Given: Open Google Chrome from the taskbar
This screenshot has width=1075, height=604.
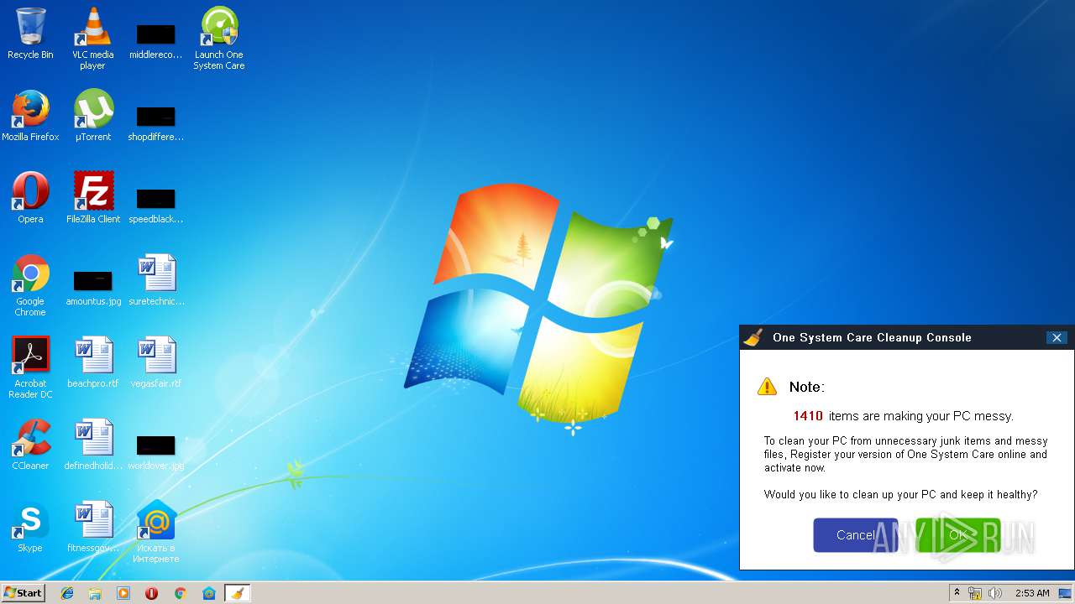Looking at the screenshot, I should pos(181,593).
